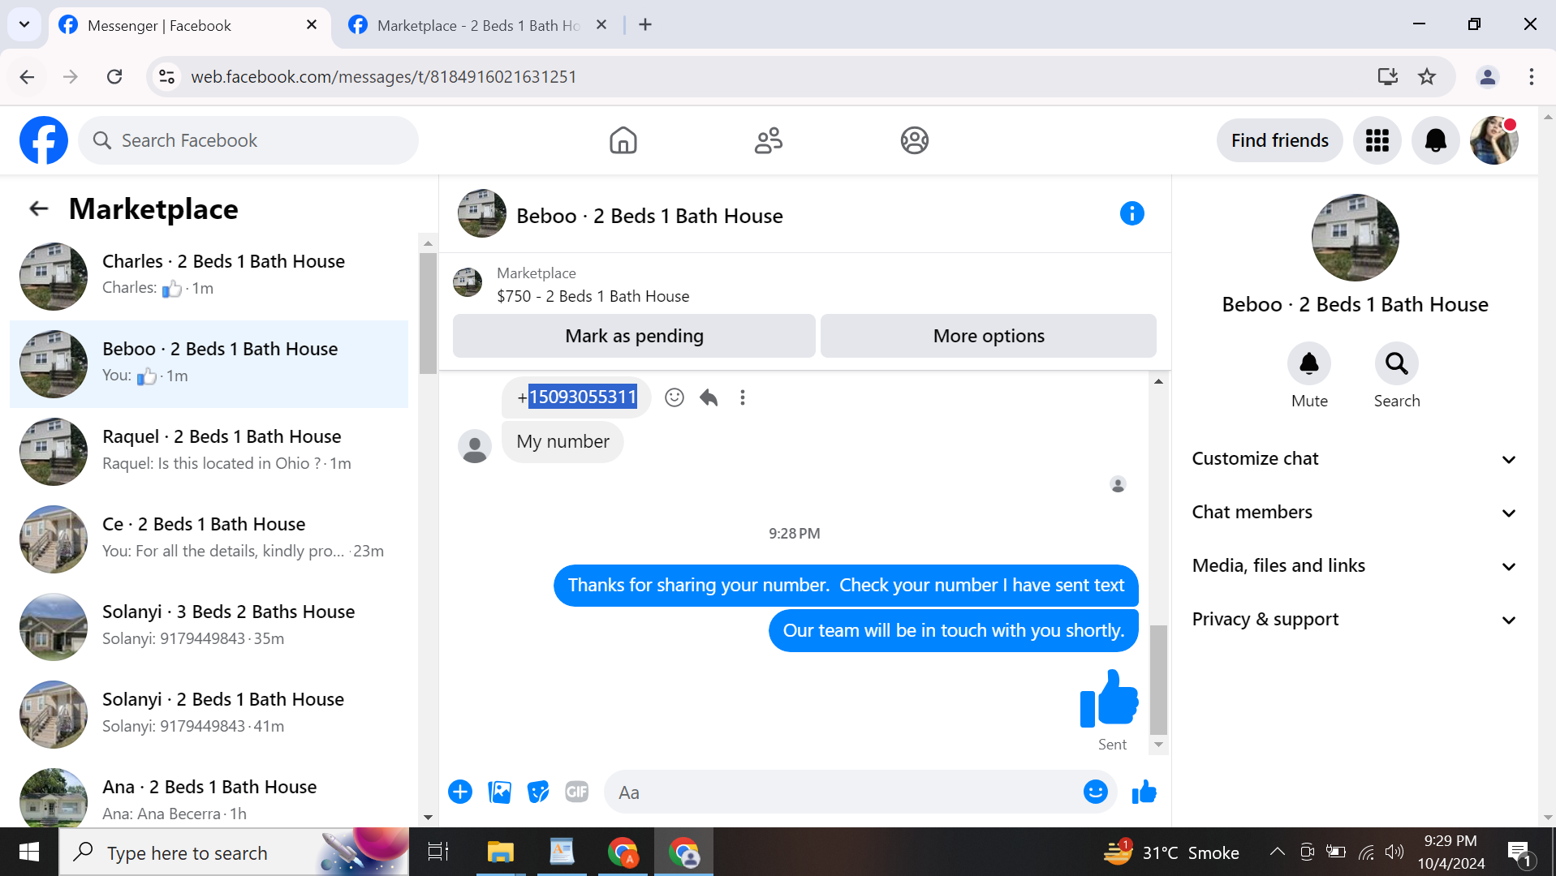Image resolution: width=1556 pixels, height=876 pixels.
Task: Switch to Messenger | Facebook tab
Action: pos(190,26)
